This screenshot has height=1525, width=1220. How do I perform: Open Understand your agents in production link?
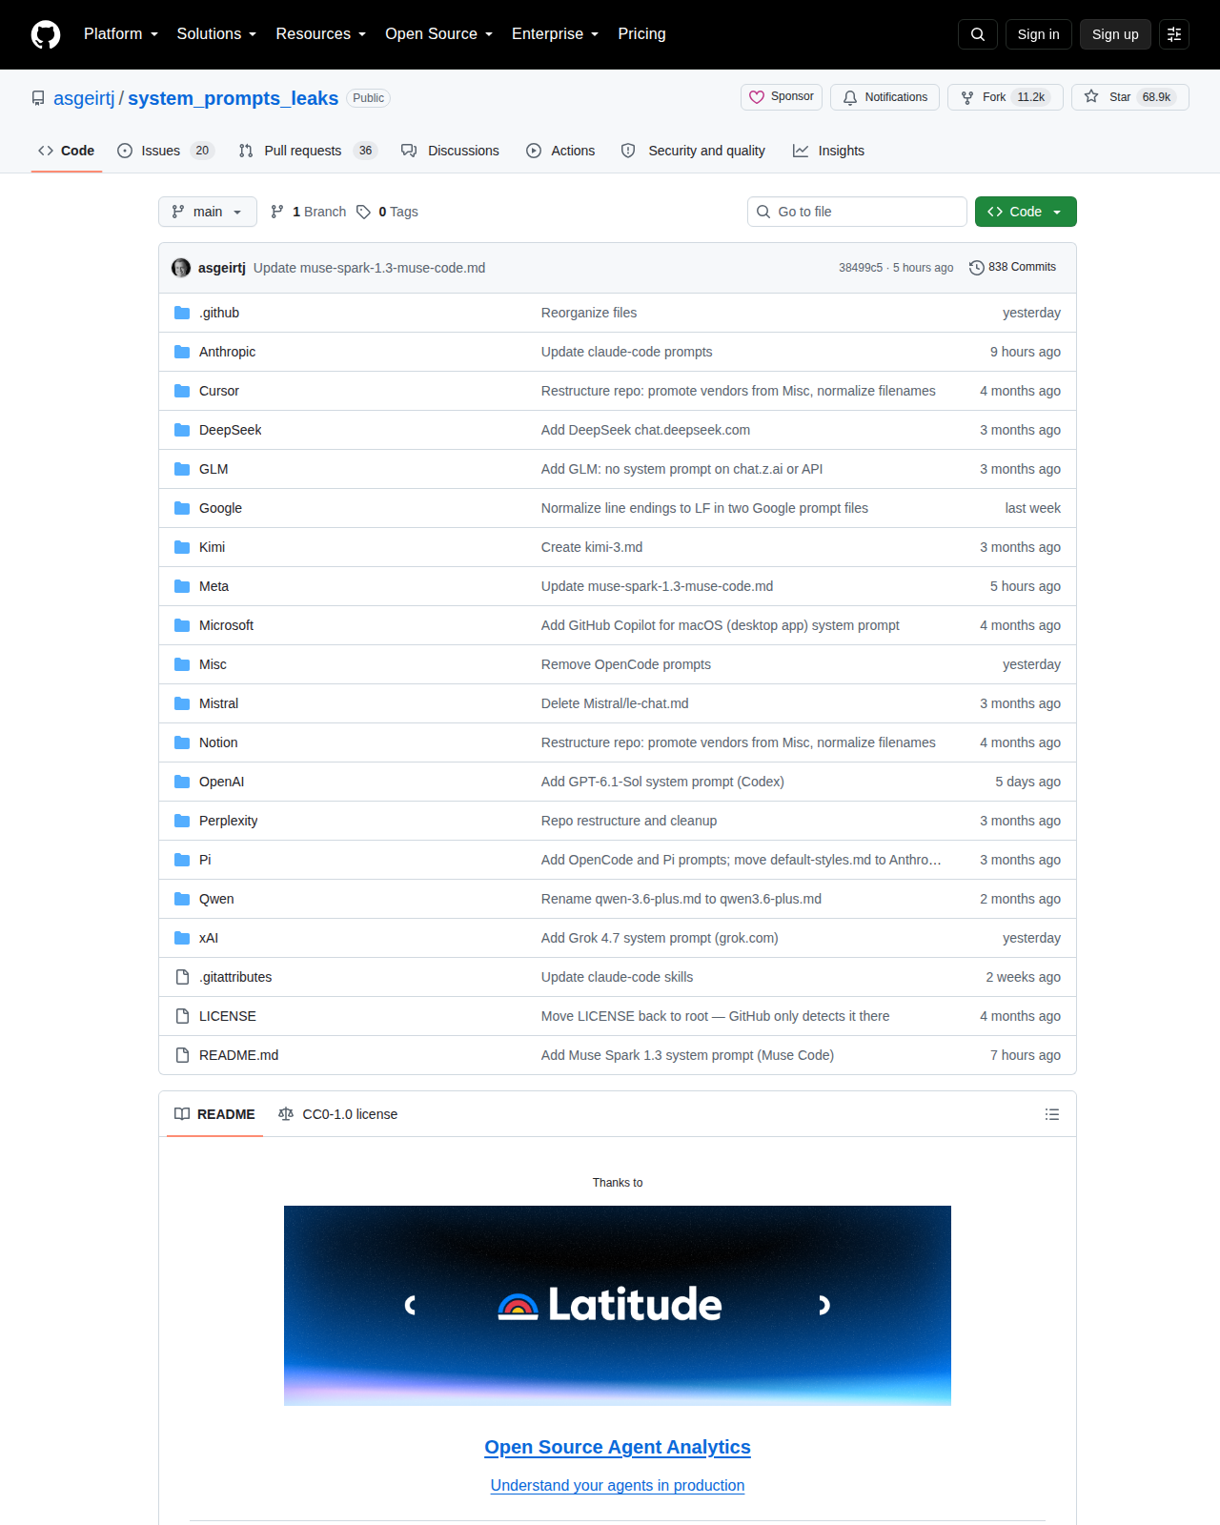tap(618, 1485)
